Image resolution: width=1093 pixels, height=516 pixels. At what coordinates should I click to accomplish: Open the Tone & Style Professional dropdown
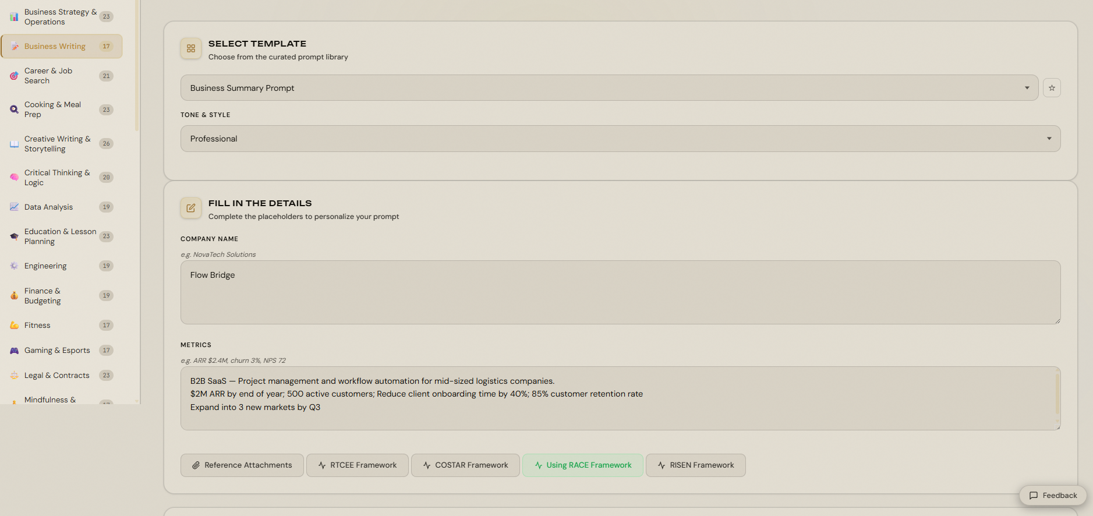[620, 139]
